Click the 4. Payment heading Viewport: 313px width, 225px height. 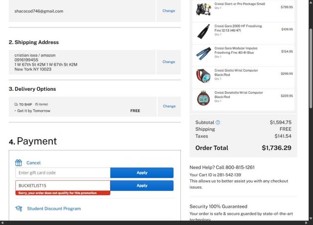33,141
